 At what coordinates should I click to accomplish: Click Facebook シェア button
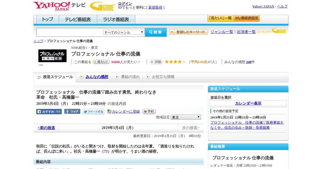click(x=72, y=111)
